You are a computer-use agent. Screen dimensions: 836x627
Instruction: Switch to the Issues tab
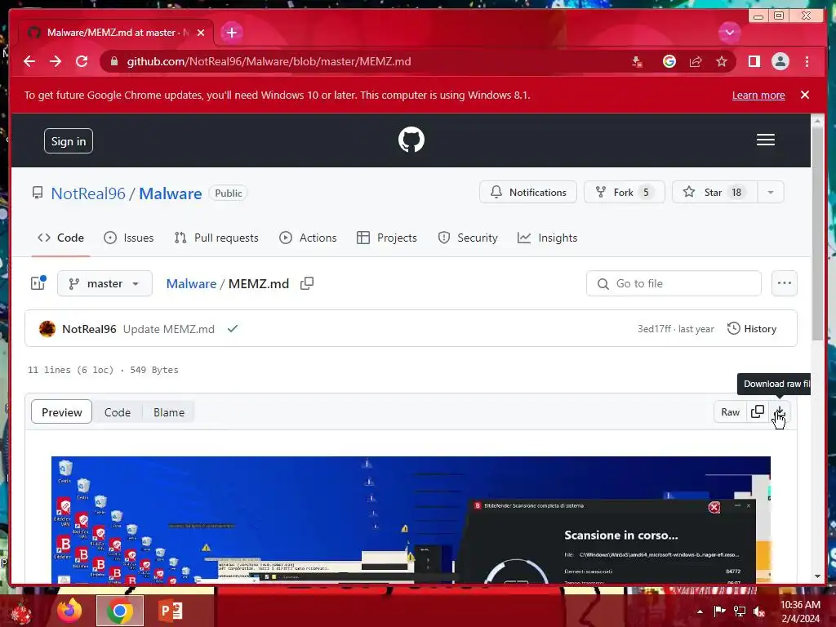coord(128,238)
